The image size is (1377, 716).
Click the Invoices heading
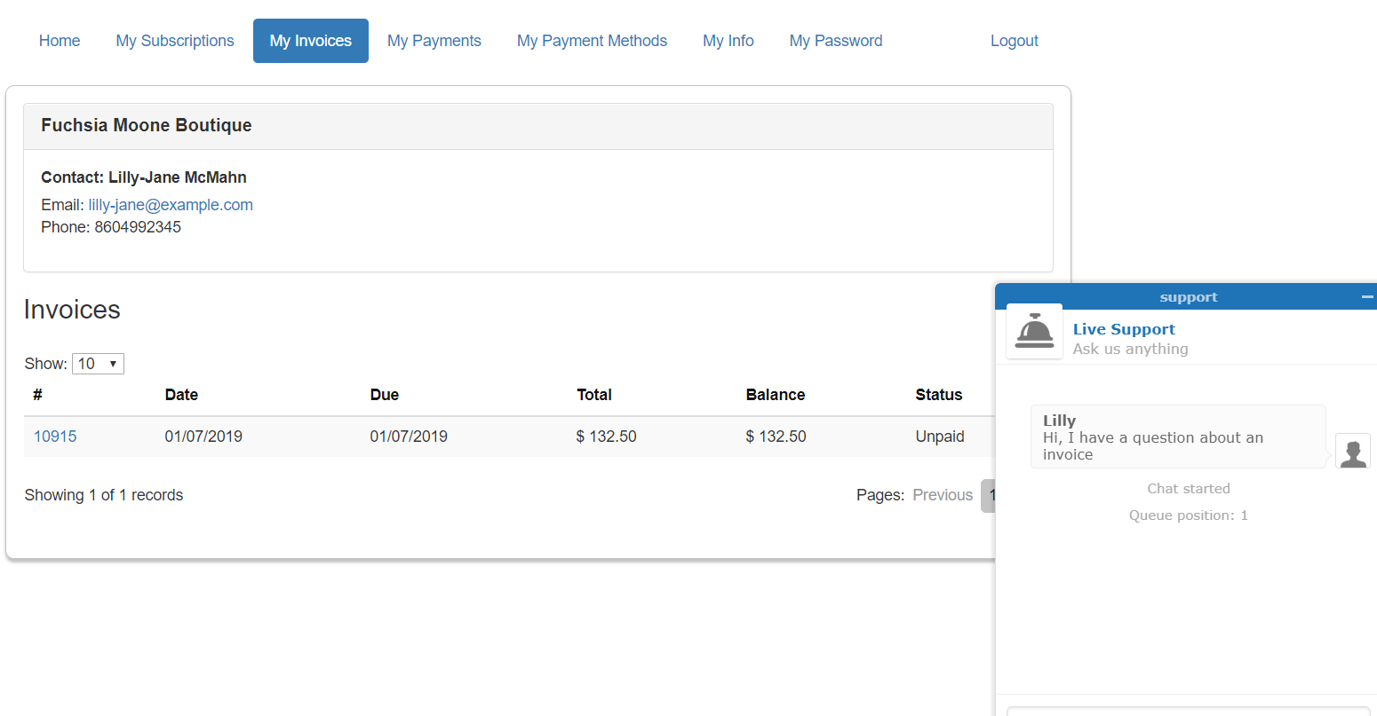click(x=72, y=310)
